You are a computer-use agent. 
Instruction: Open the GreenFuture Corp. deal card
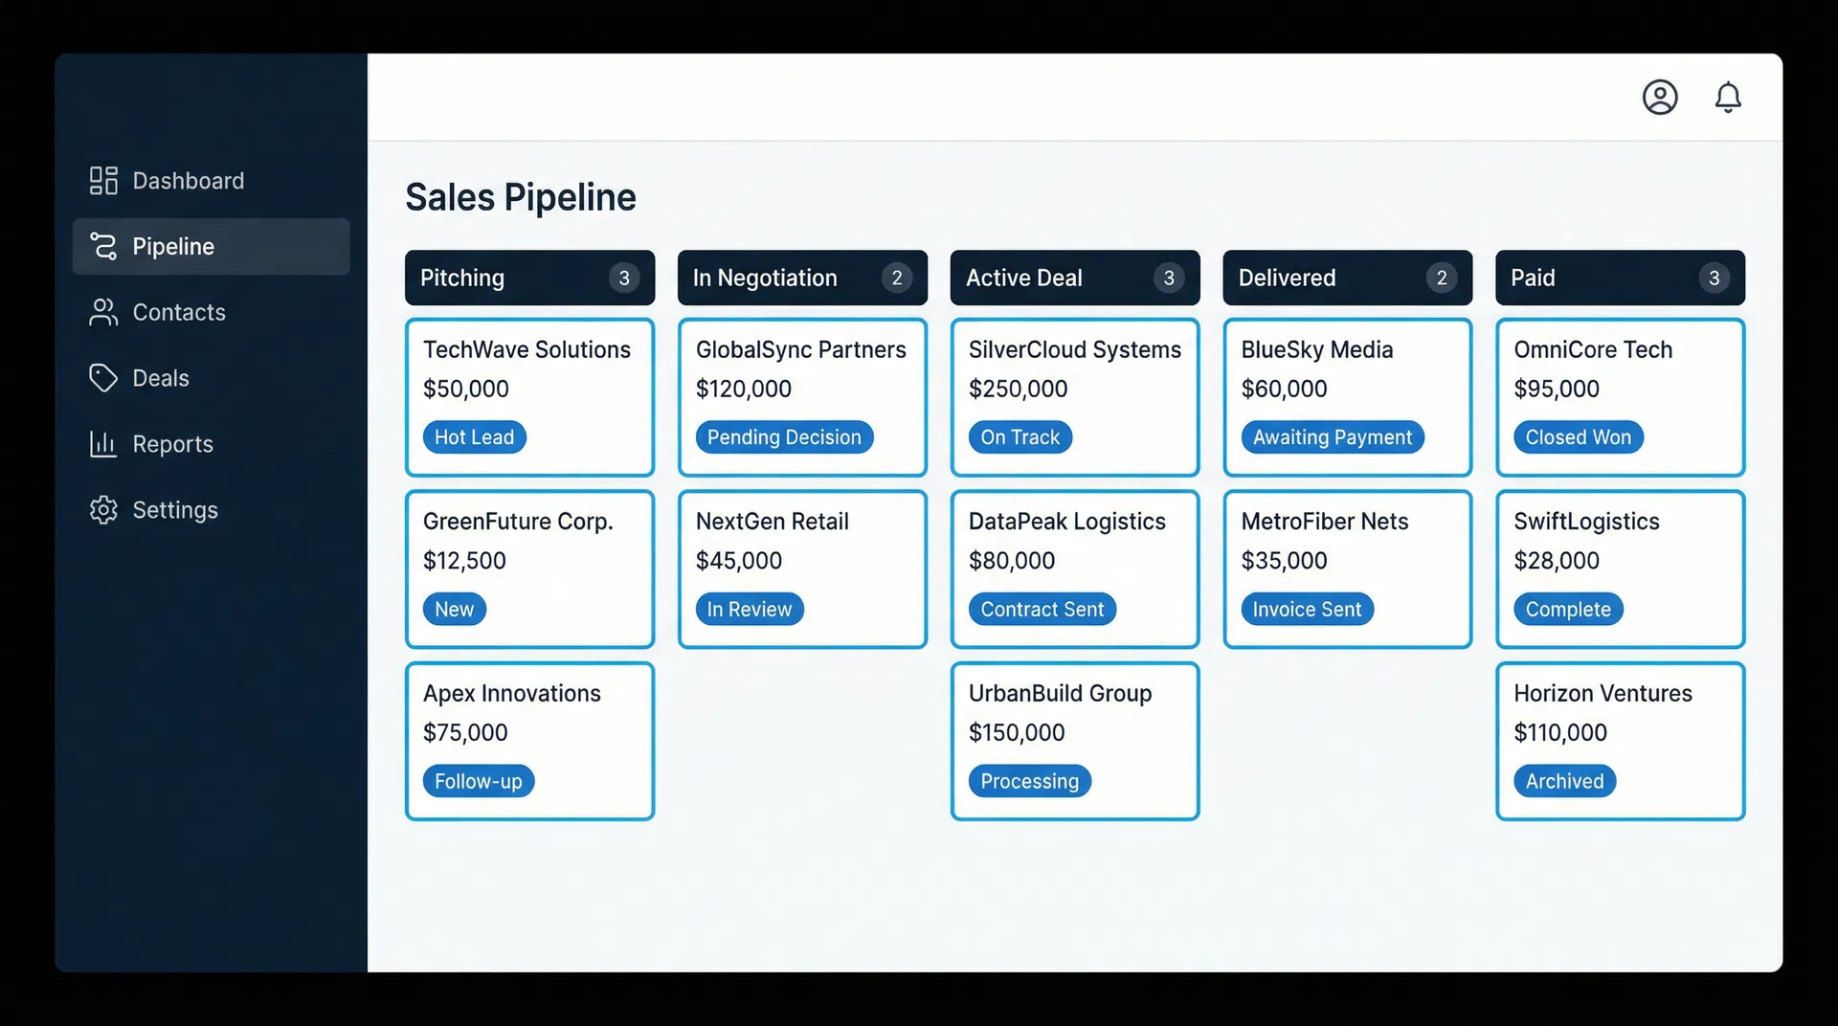coord(529,569)
